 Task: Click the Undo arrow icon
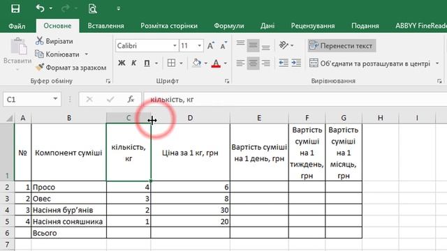coord(40,8)
